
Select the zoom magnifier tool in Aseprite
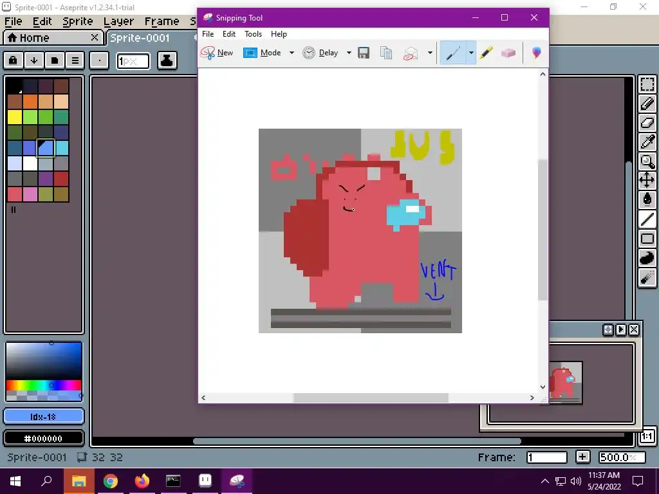[647, 161]
